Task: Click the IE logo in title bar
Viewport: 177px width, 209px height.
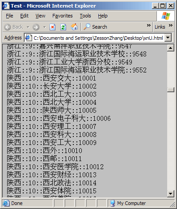Action: 6,6
